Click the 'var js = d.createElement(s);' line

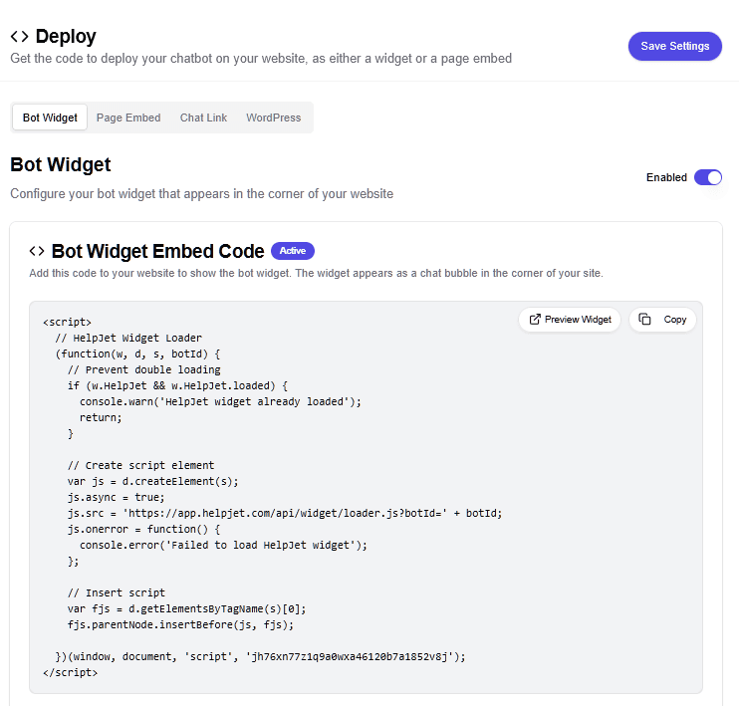152,481
